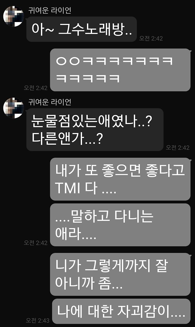Select the ㅇㅇㅋㅋㅋㅋ laughing message bubble
Image resolution: width=195 pixels, height=327 pixels.
(120, 70)
